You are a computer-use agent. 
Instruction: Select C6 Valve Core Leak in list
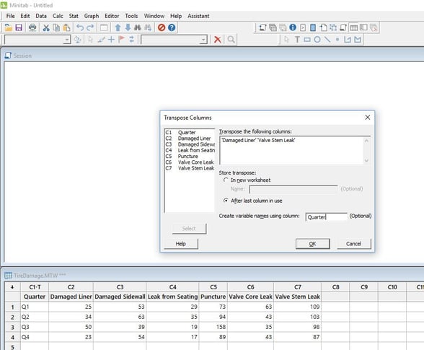coord(189,162)
